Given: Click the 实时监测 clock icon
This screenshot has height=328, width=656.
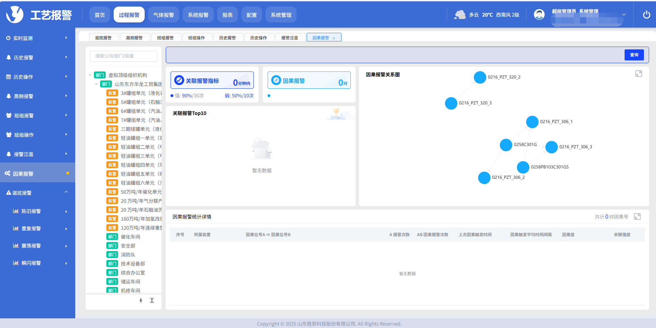Looking at the screenshot, I should coord(8,38).
